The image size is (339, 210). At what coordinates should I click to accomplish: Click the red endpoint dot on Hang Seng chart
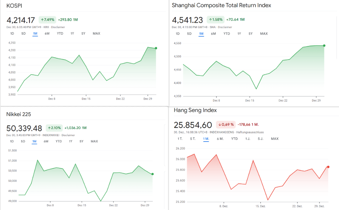(328, 167)
